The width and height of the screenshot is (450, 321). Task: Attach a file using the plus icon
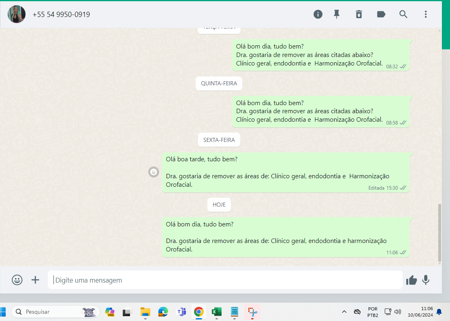[35, 280]
